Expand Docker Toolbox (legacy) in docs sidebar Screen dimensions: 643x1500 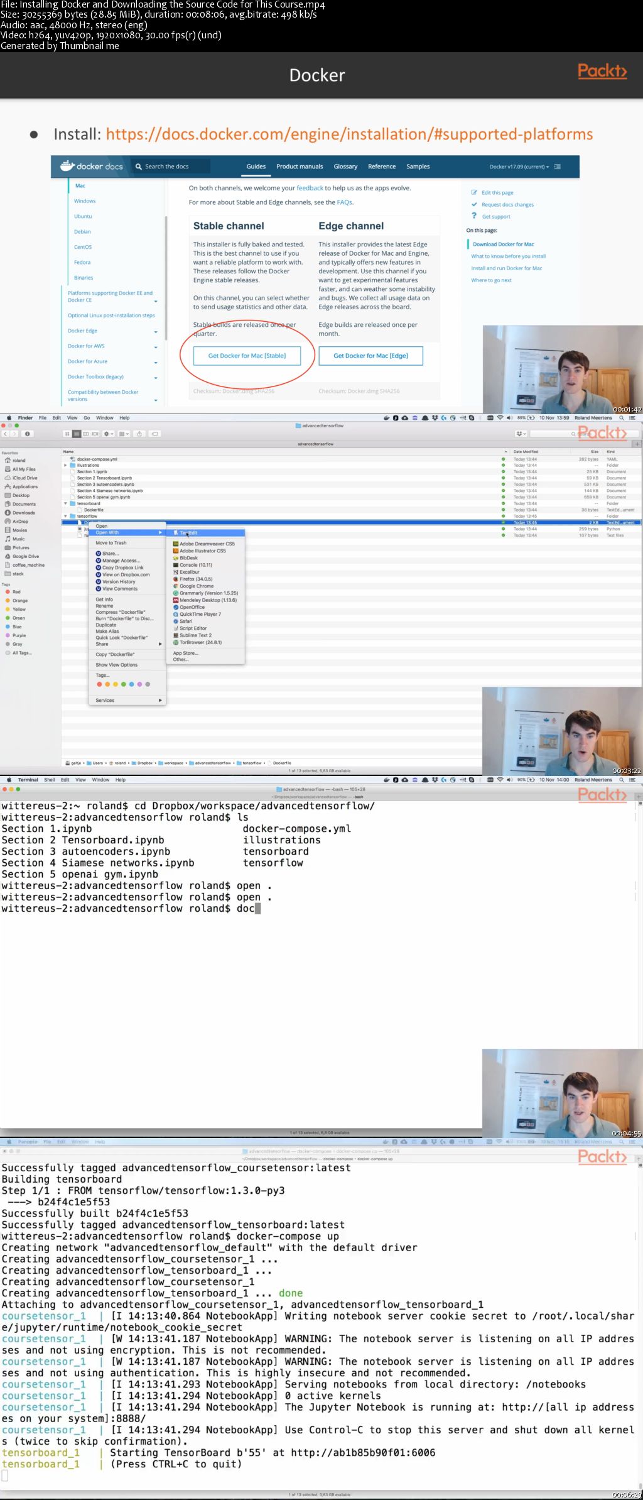click(x=156, y=378)
